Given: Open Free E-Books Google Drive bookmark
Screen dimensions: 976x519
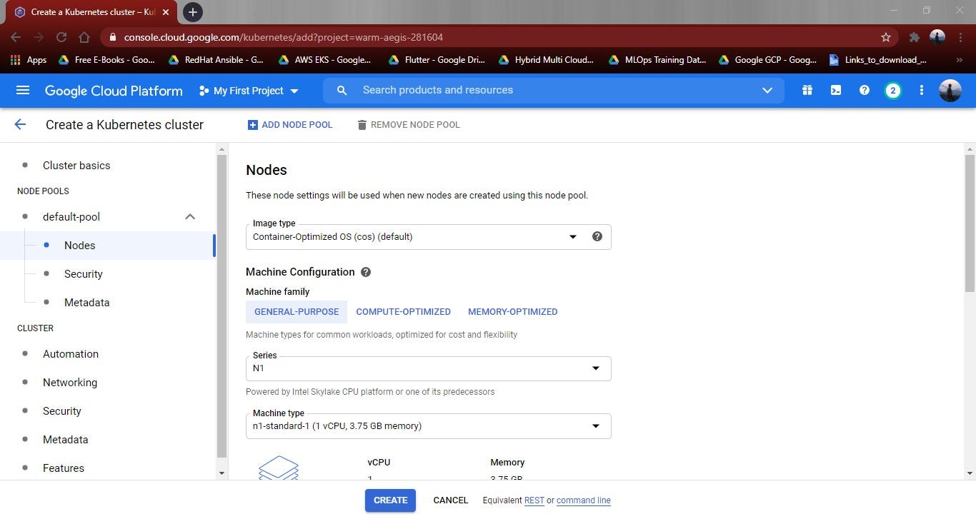Looking at the screenshot, I should click(x=106, y=60).
